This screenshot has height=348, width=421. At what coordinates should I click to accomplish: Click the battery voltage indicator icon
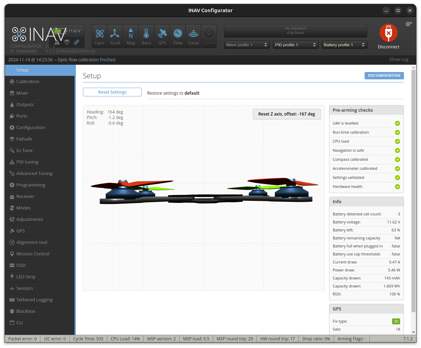pos(60,31)
